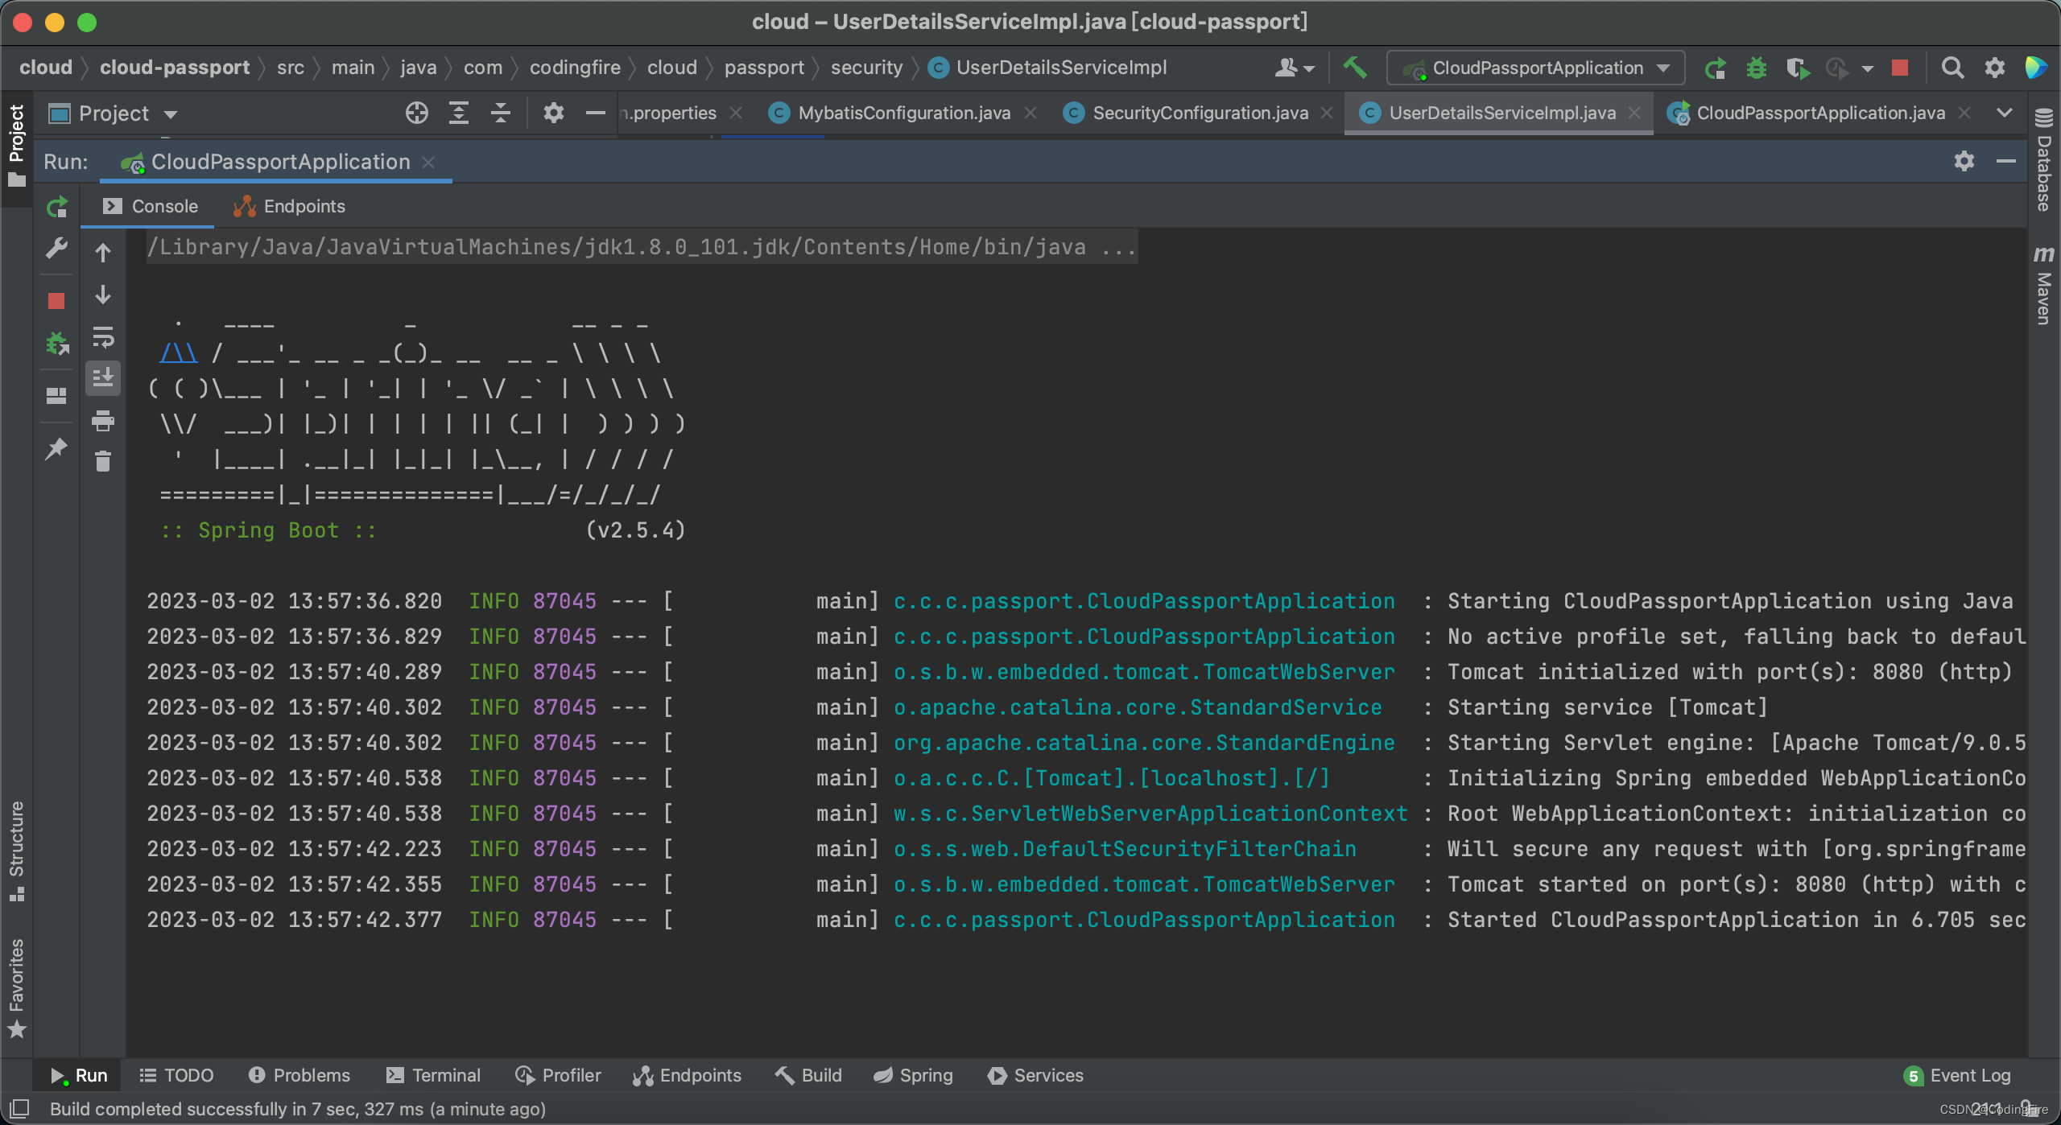Click the Select Opened File crosshair icon
Image resolution: width=2061 pixels, height=1125 pixels.
click(x=416, y=113)
